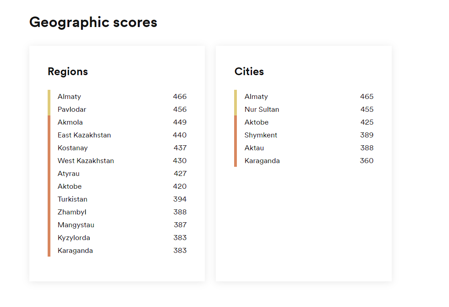Click Almaty region score 466
This screenshot has height=307, width=449.
(x=180, y=97)
